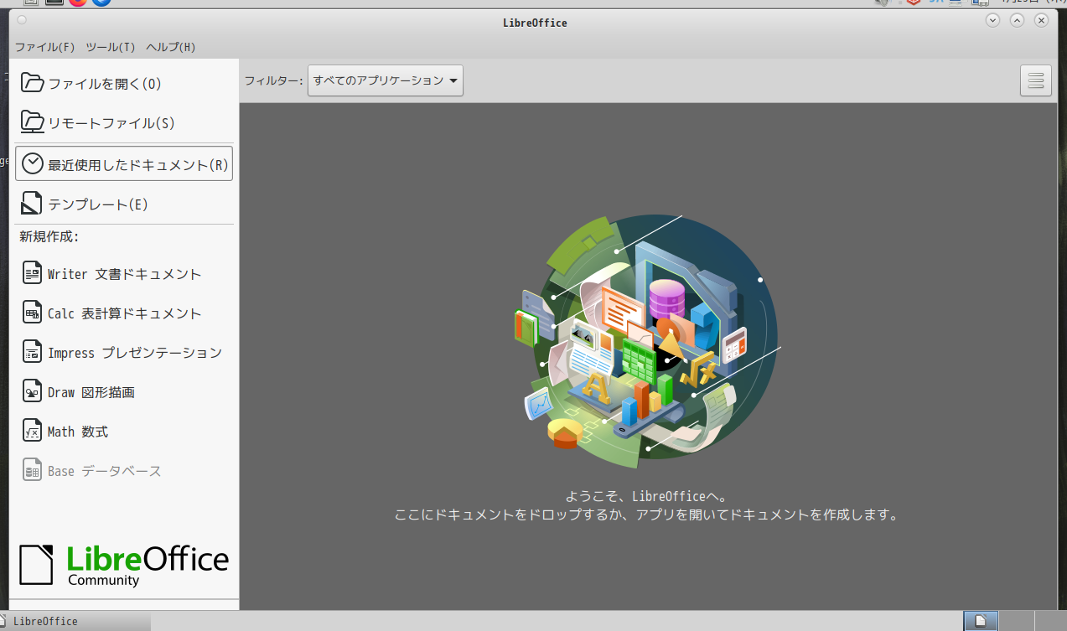1067x631 pixels.
Task: Open the ヘルプ(H) menu
Action: (x=171, y=47)
